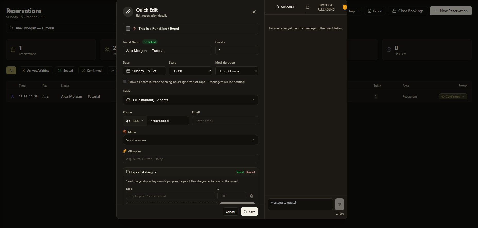Screen dimensions: 478x228
Task: Open the Meal duration dropdown
Action: pyautogui.click(x=237, y=71)
